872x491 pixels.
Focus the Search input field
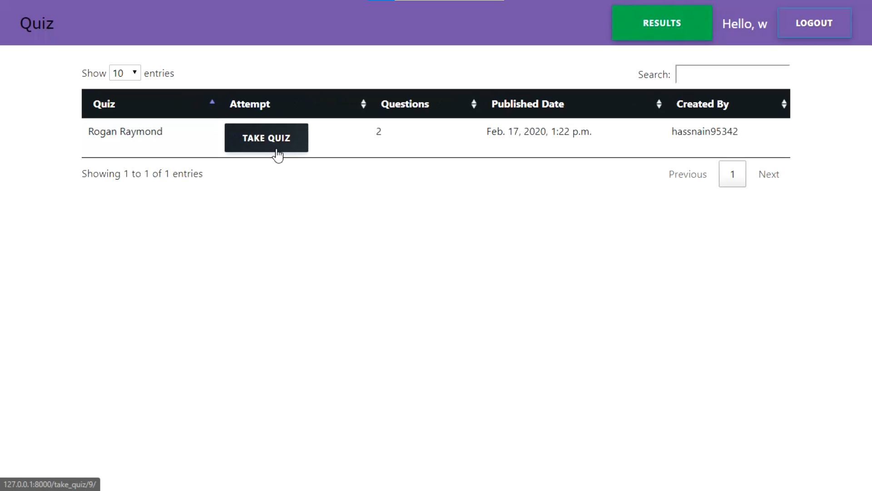click(x=732, y=74)
